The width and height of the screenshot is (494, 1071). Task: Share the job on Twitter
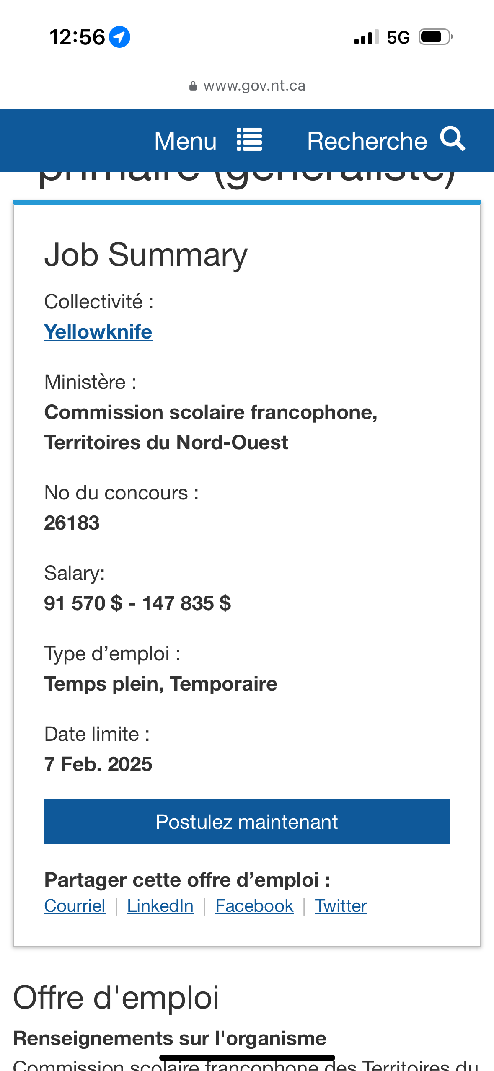(341, 906)
